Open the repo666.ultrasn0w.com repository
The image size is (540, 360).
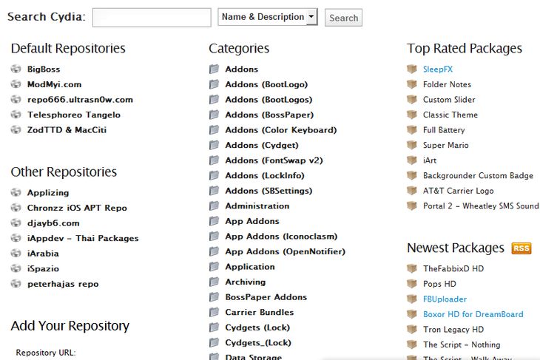click(80, 100)
